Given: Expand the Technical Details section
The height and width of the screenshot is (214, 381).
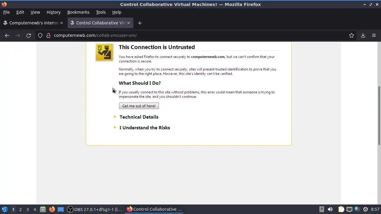Looking at the screenshot, I should tap(139, 117).
